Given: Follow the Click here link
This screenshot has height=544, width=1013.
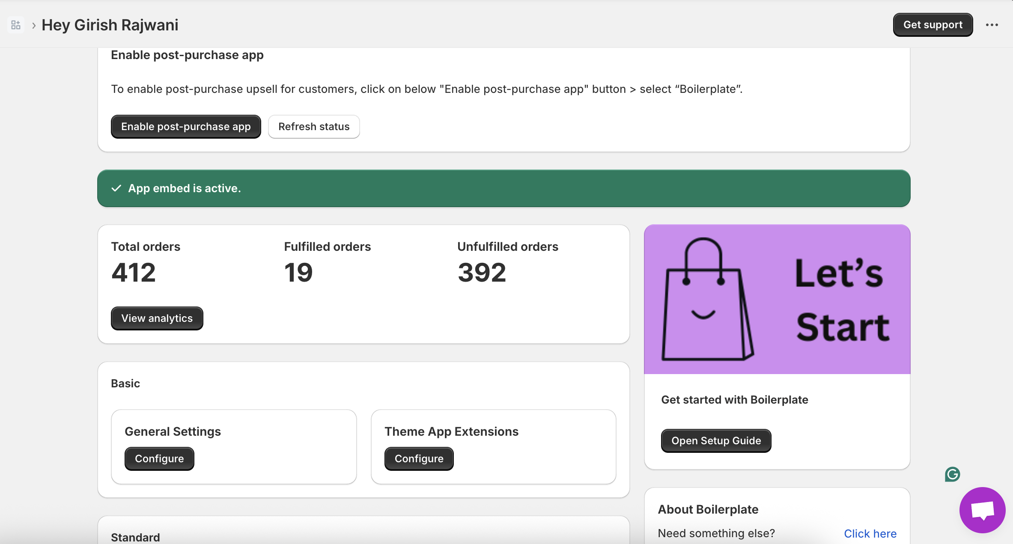Looking at the screenshot, I should point(870,533).
